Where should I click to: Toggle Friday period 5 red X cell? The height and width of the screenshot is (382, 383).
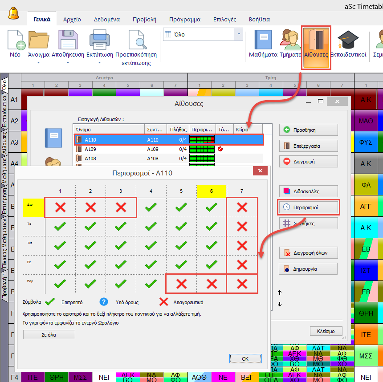pos(181,284)
